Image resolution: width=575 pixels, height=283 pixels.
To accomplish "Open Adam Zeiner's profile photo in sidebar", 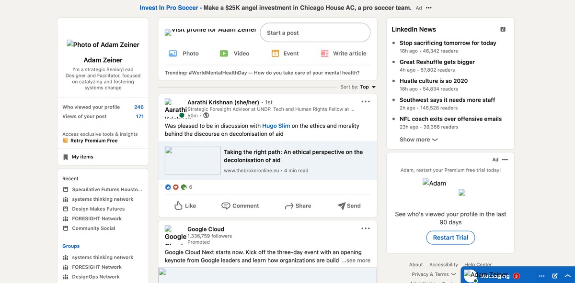I will (x=103, y=44).
